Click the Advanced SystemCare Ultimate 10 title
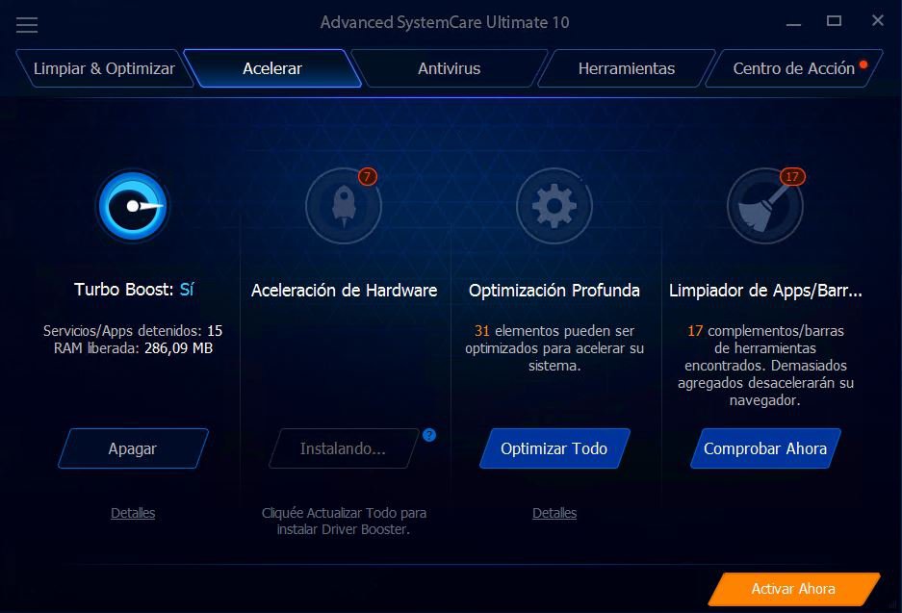This screenshot has width=902, height=613. tap(445, 22)
